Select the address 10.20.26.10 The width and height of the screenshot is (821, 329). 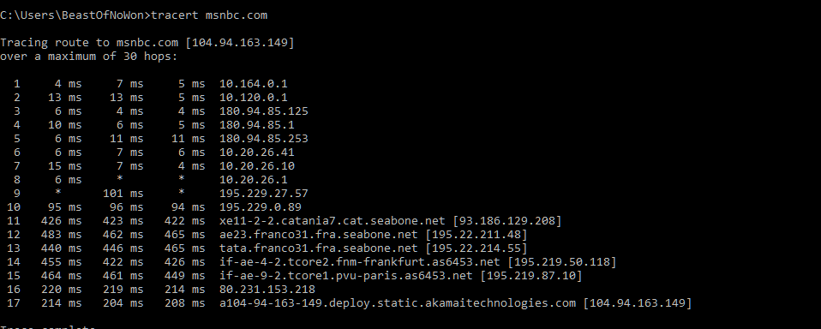point(256,166)
